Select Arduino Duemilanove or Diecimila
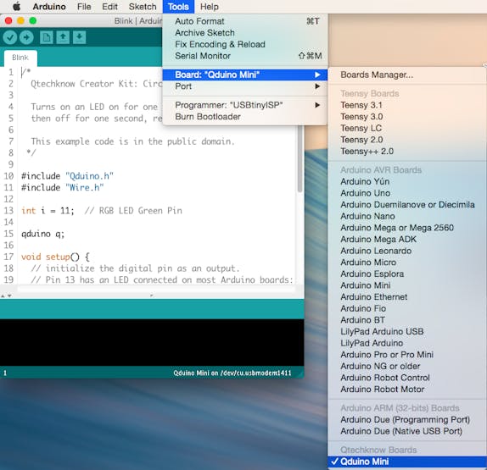 [x=407, y=205]
